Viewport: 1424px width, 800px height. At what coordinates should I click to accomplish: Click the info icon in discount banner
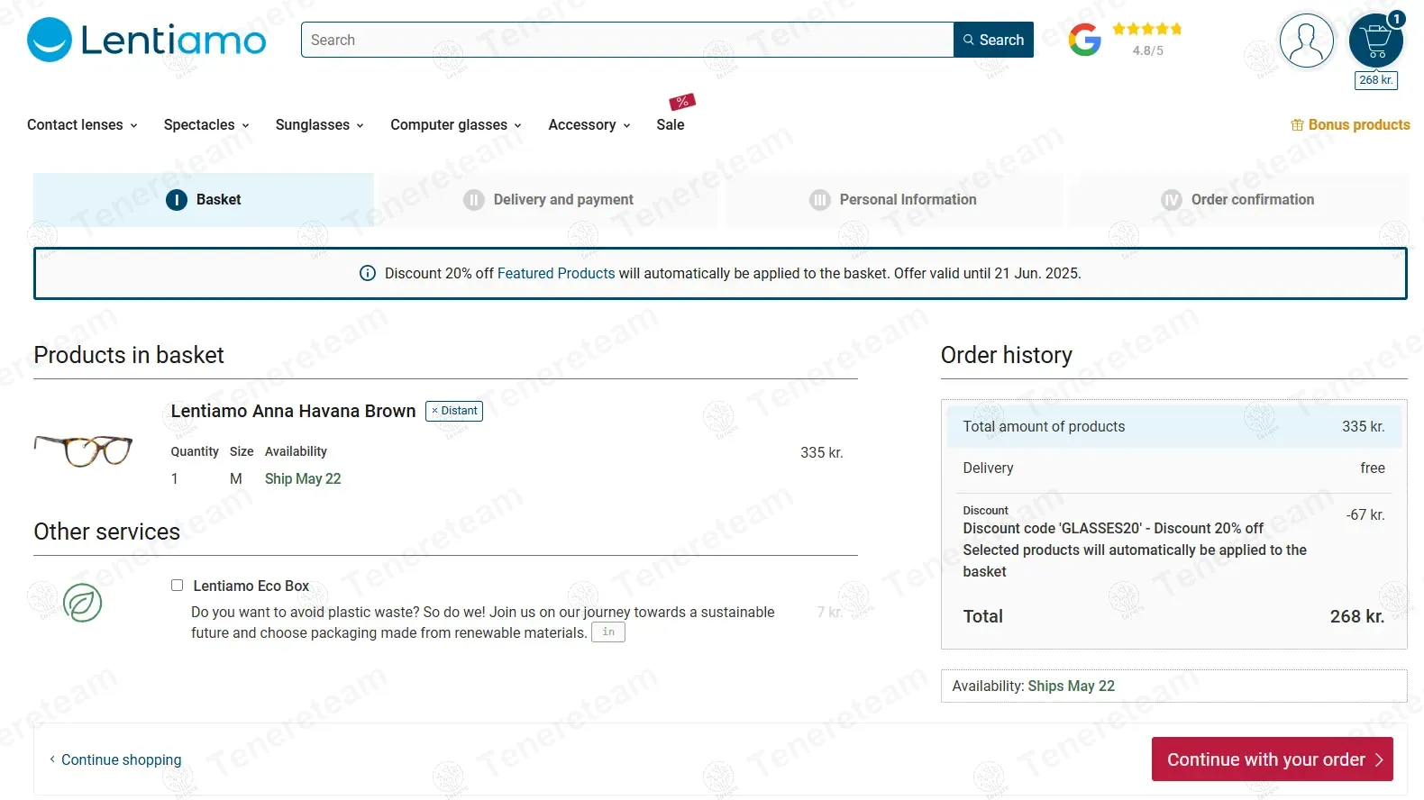click(368, 273)
